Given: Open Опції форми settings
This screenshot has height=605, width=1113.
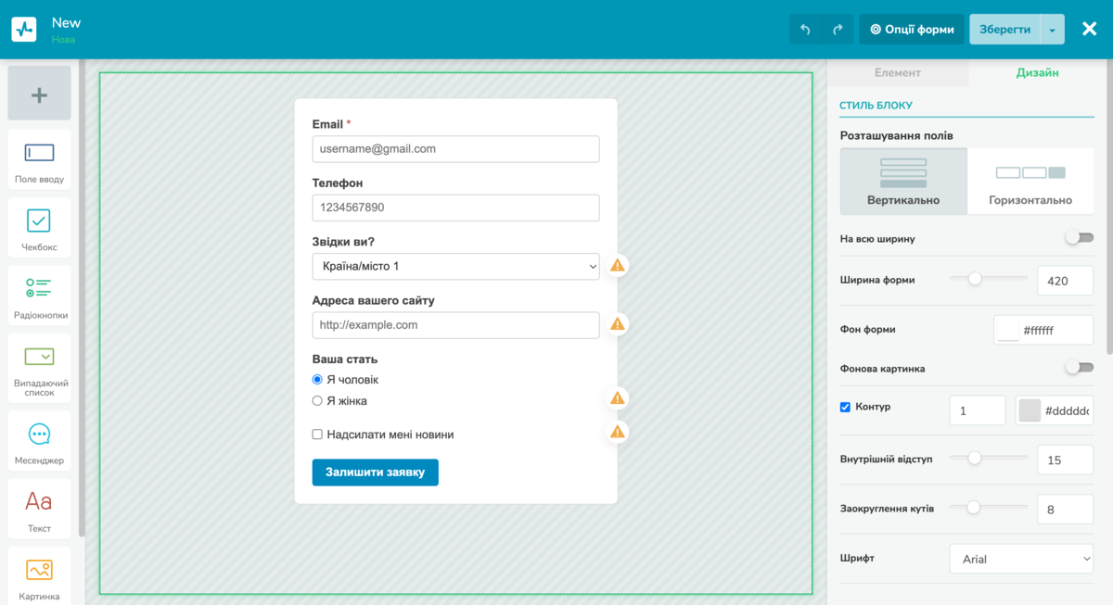Looking at the screenshot, I should 912,30.
